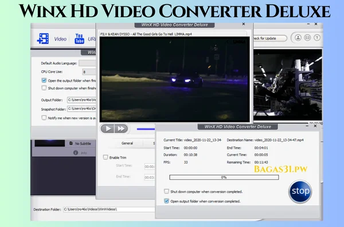This screenshot has height=227, width=344.
Task: Click the video thumbnail beside No Subtitle
Action: pos(49,144)
